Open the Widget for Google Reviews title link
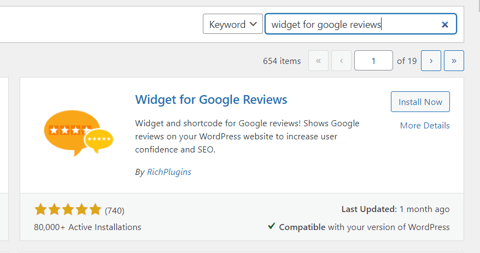The width and height of the screenshot is (480, 253). tap(211, 99)
